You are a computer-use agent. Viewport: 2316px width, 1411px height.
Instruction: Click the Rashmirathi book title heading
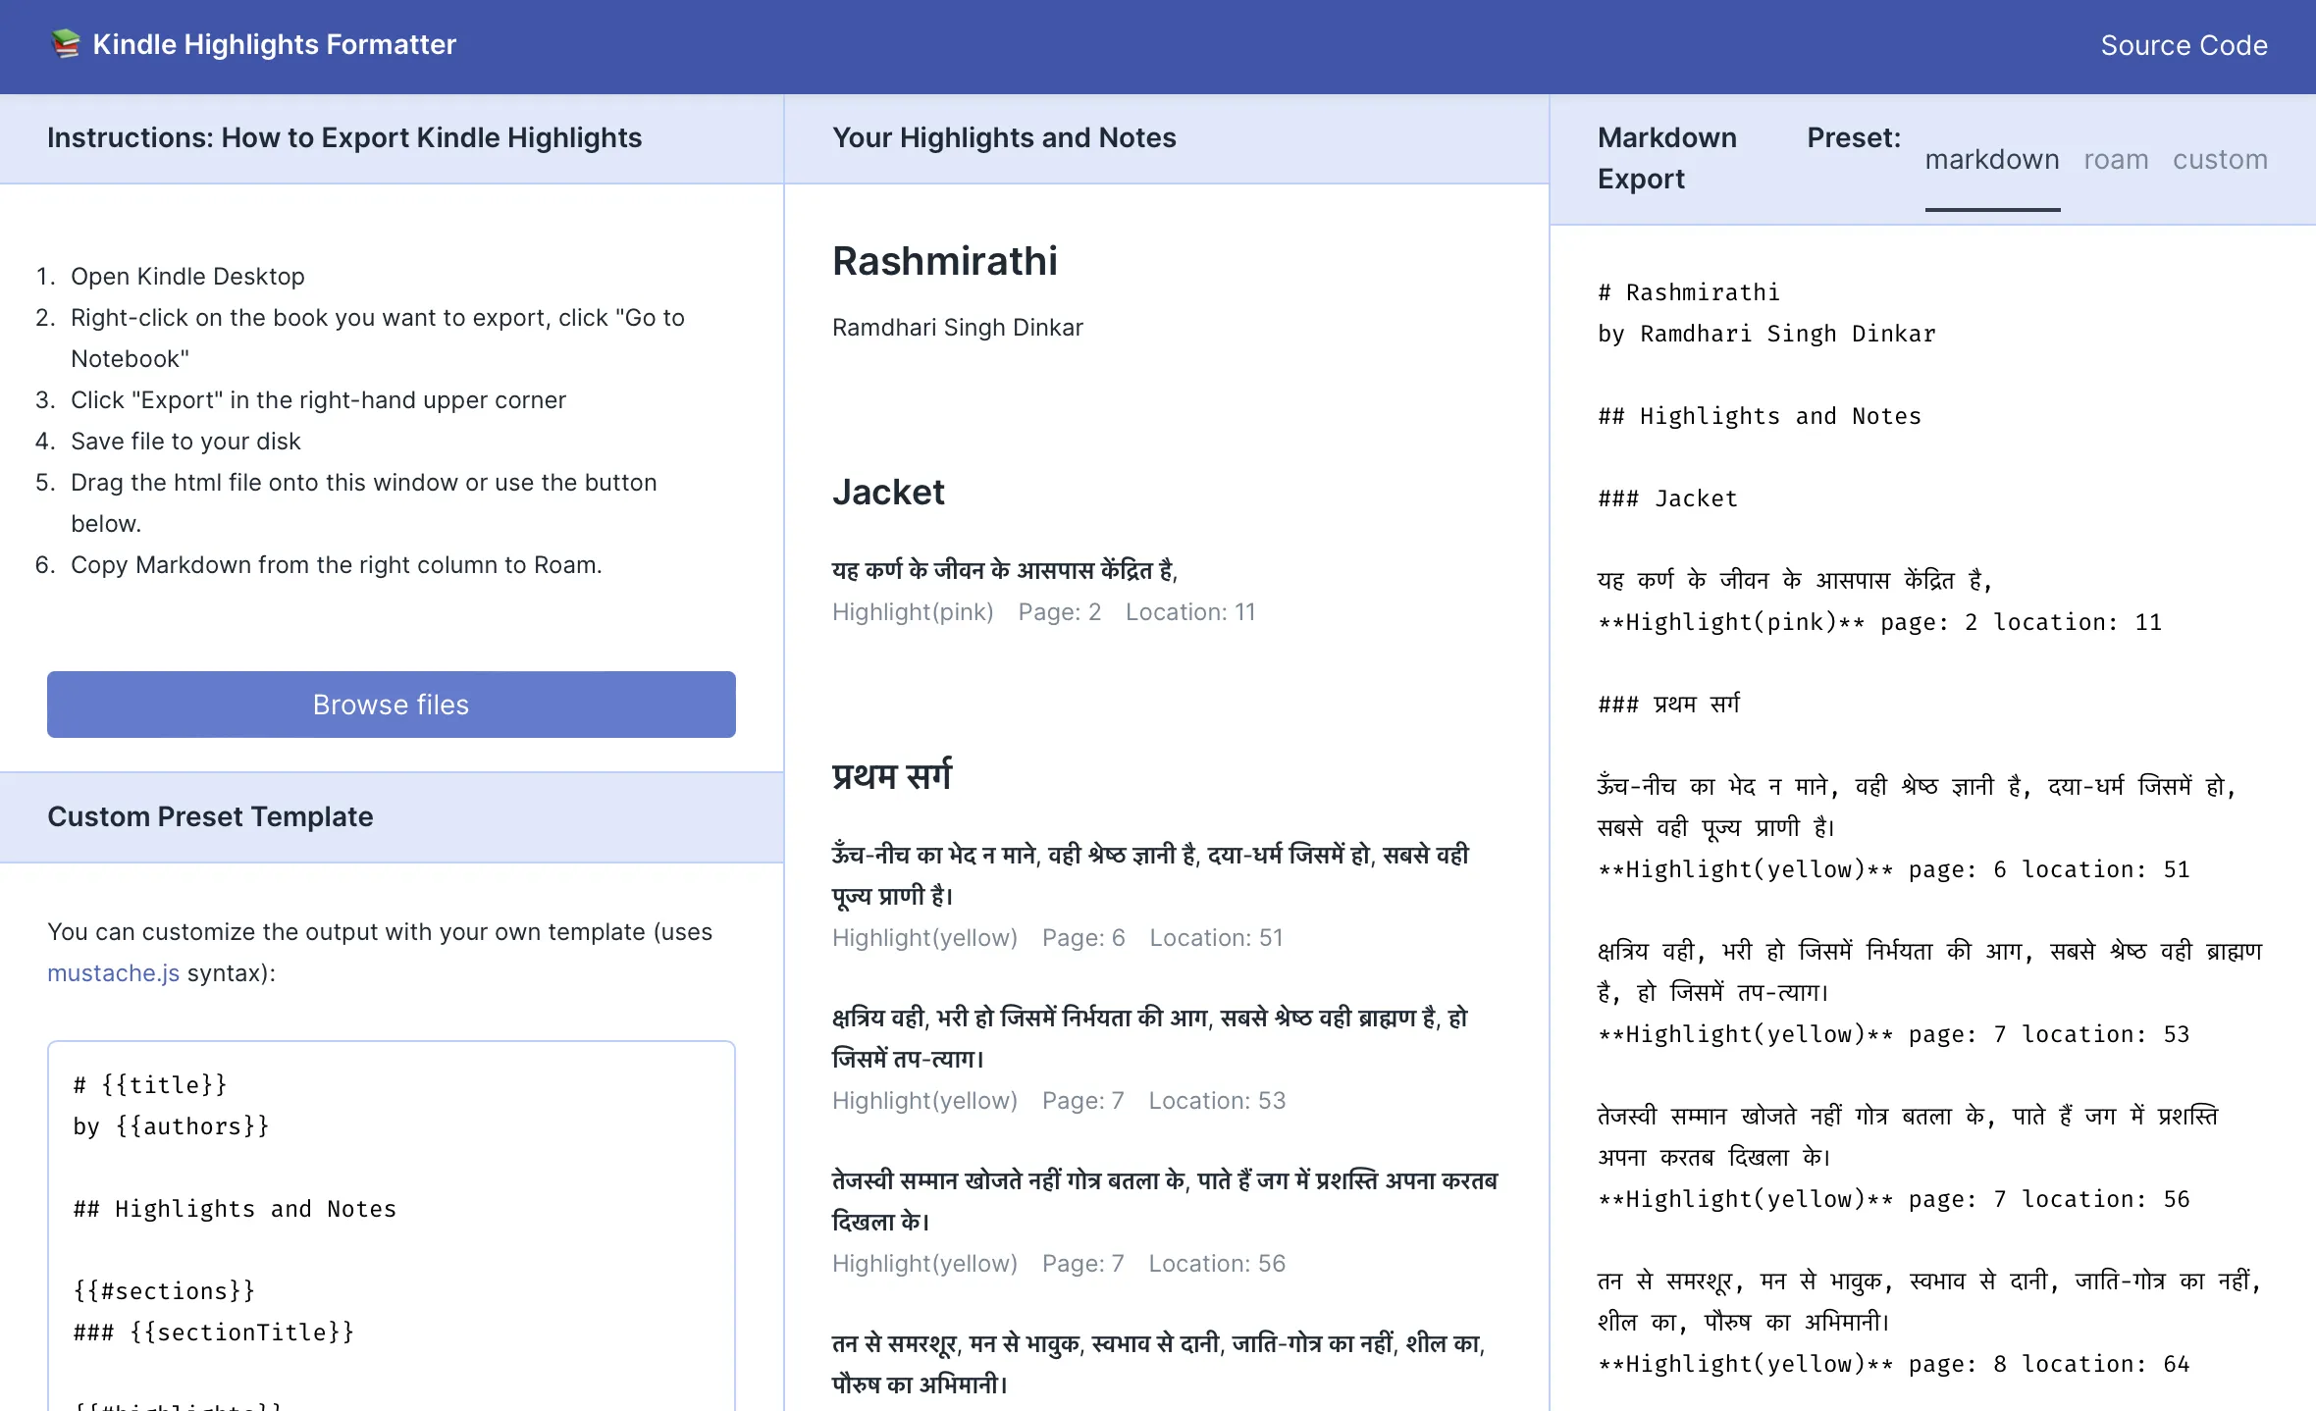943,261
